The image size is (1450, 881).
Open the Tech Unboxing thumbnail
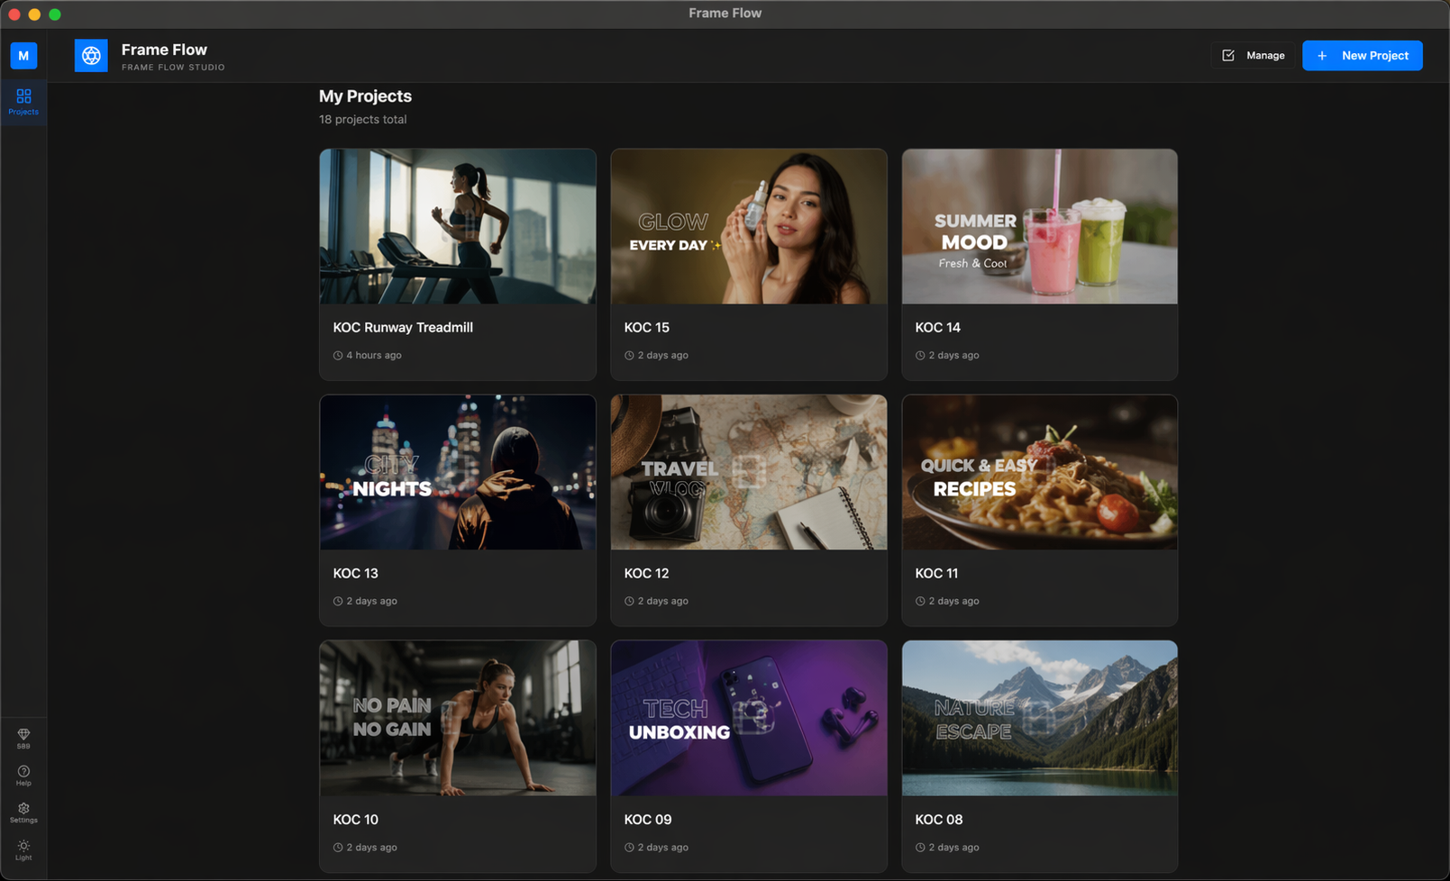coord(748,719)
